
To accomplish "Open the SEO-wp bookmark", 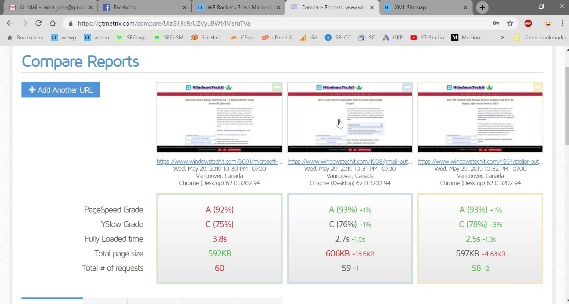I will click(x=131, y=38).
